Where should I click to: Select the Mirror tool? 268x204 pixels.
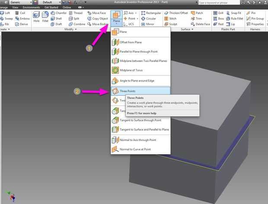pos(148,24)
